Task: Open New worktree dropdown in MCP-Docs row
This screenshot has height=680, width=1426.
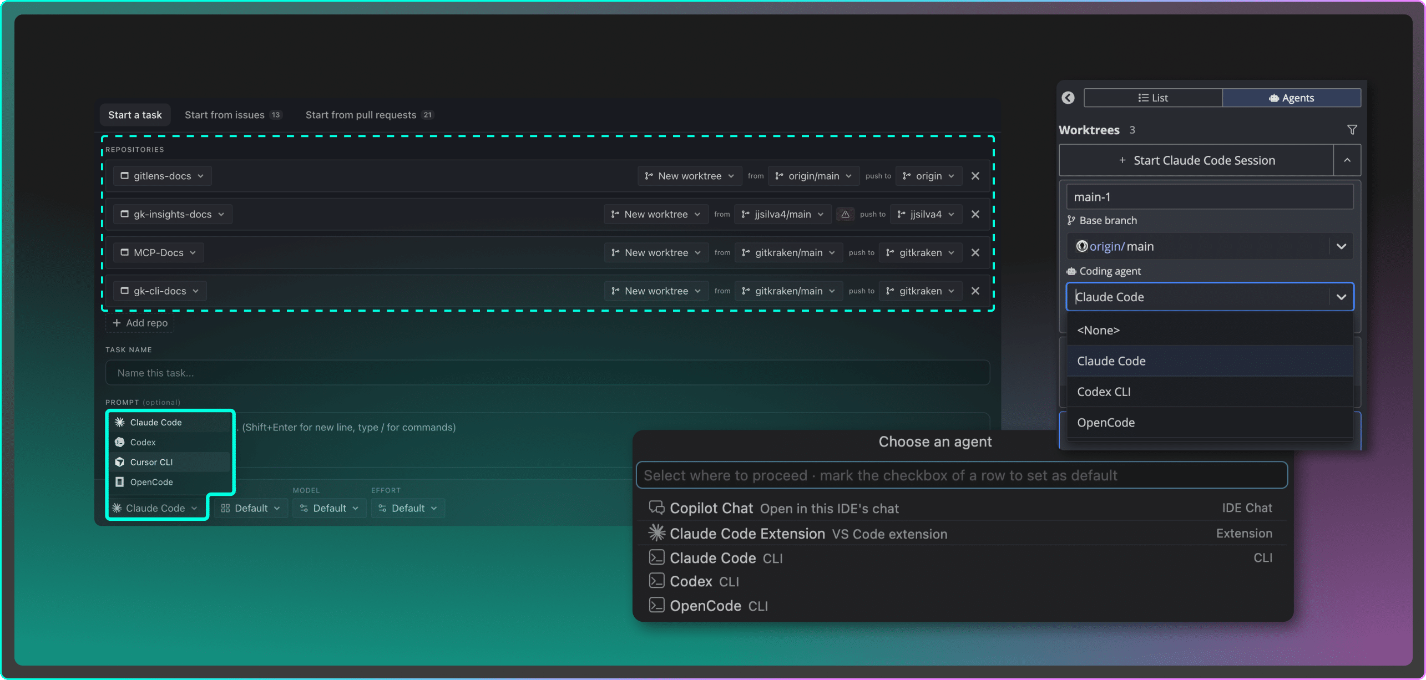Action: (x=656, y=252)
